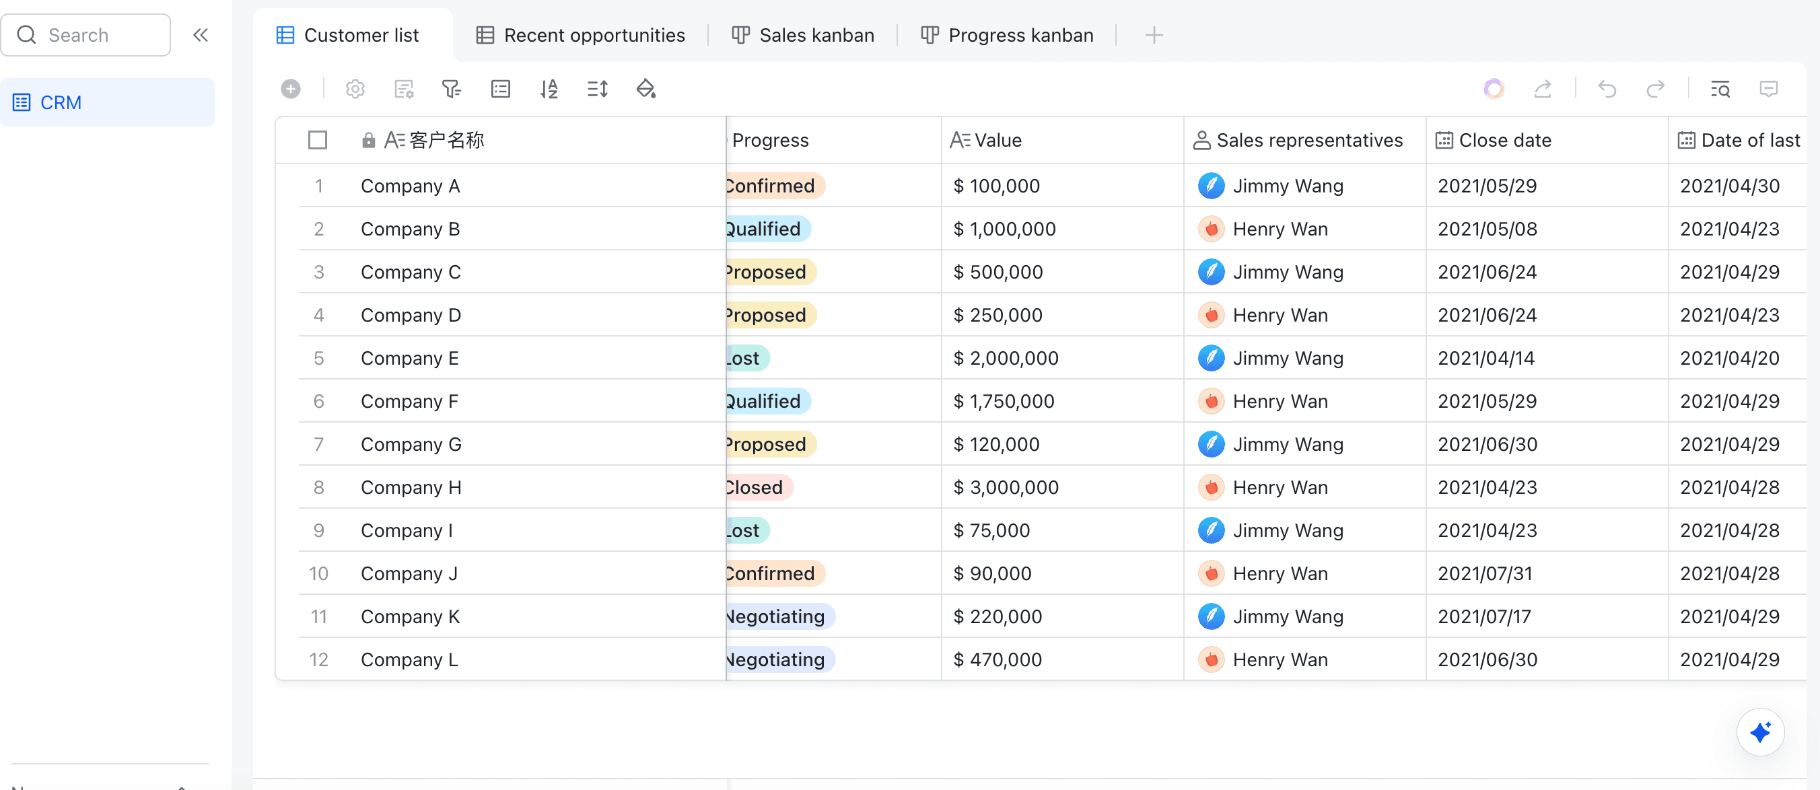Open the find records search icon

tap(1720, 89)
